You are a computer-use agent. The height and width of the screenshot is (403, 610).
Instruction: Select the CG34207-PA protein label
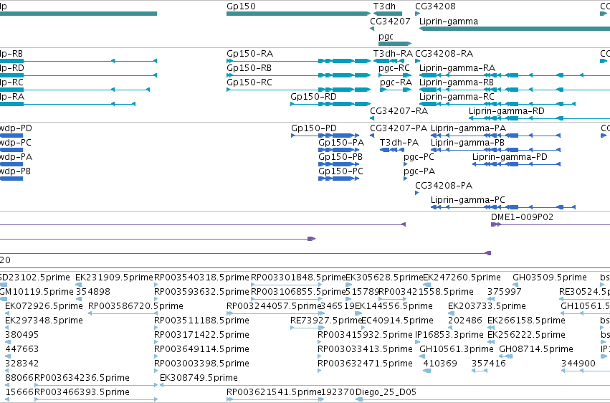pos(399,128)
